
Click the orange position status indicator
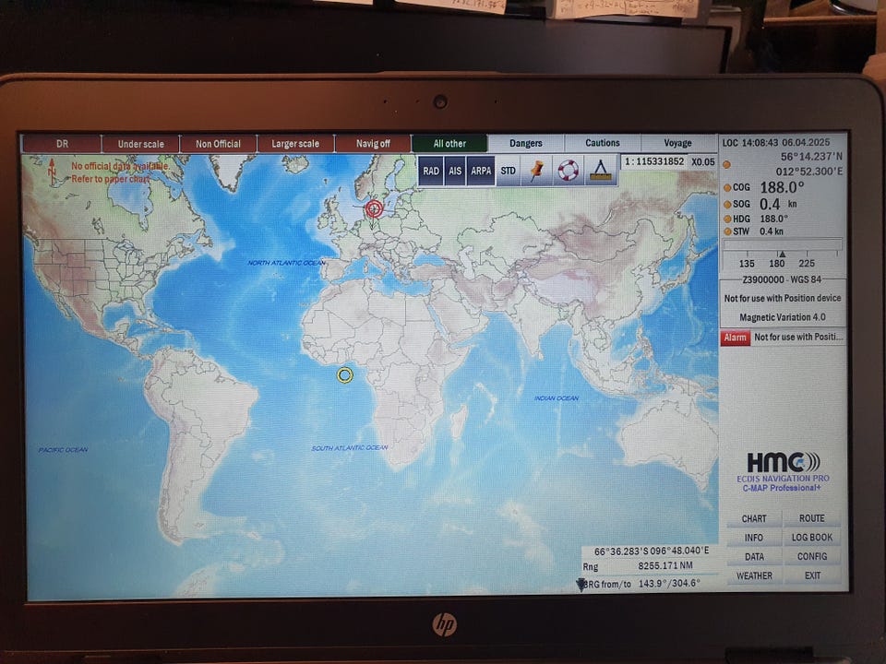click(x=726, y=165)
